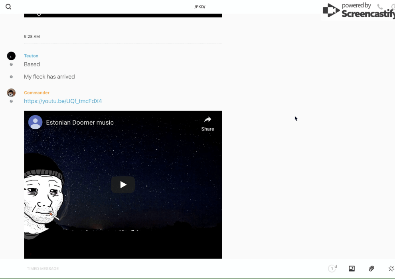
Task: Open the 1d timed message timer
Action: (332, 269)
